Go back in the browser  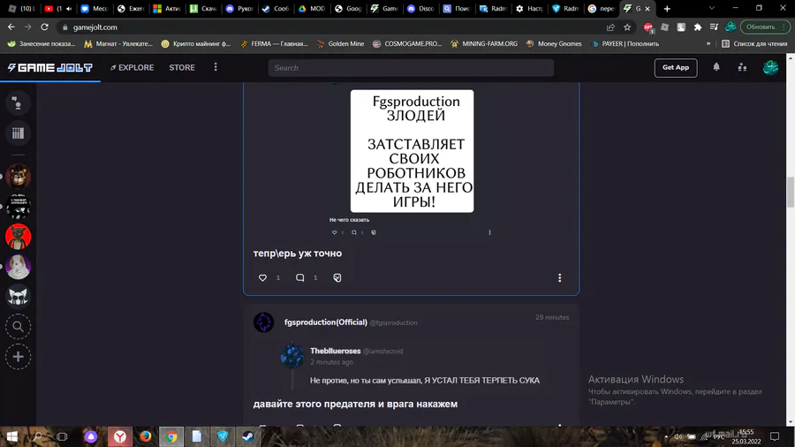11,27
